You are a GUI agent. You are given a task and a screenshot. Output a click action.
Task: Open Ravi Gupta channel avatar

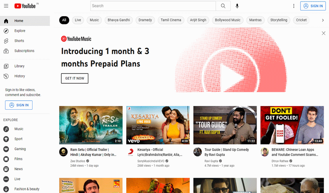(197, 152)
